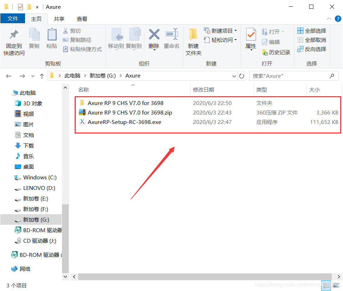
Task: Select all items in folder
Action: coord(312,31)
